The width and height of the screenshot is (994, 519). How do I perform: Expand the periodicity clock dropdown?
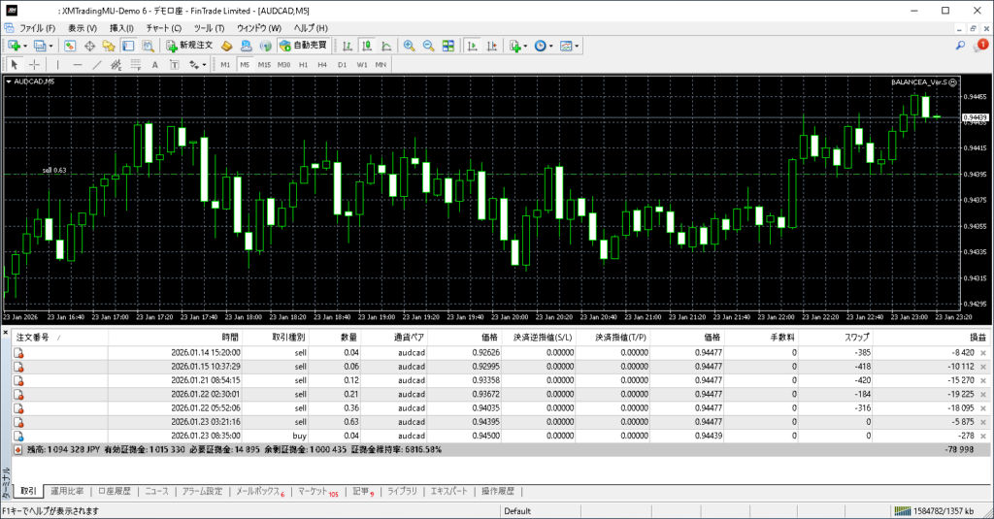[552, 46]
